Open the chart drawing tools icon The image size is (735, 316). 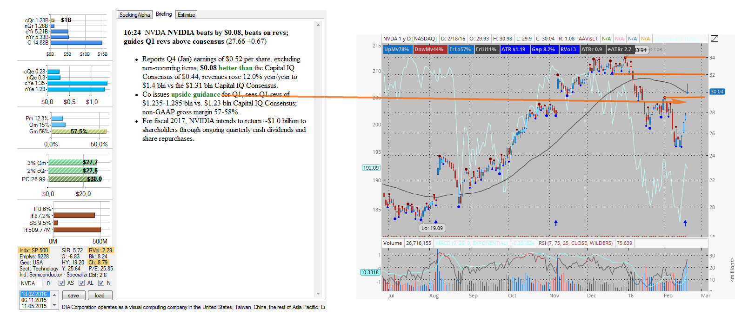coord(715,39)
